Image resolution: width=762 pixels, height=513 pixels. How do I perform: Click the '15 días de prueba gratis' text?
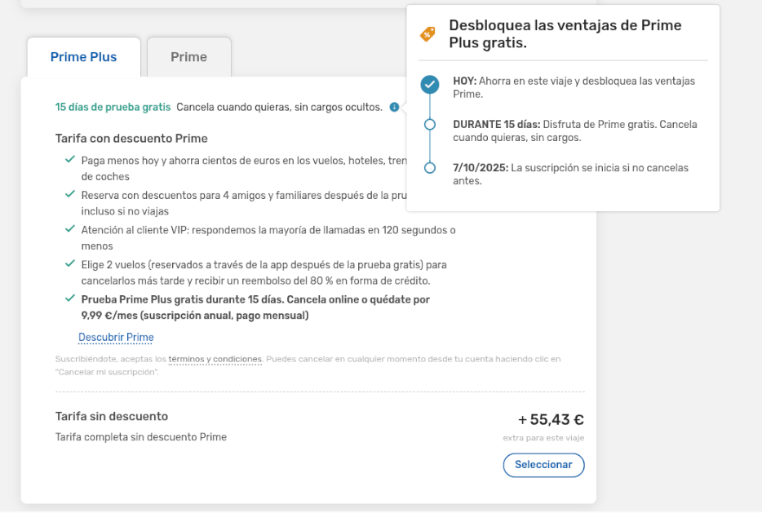coord(113,107)
